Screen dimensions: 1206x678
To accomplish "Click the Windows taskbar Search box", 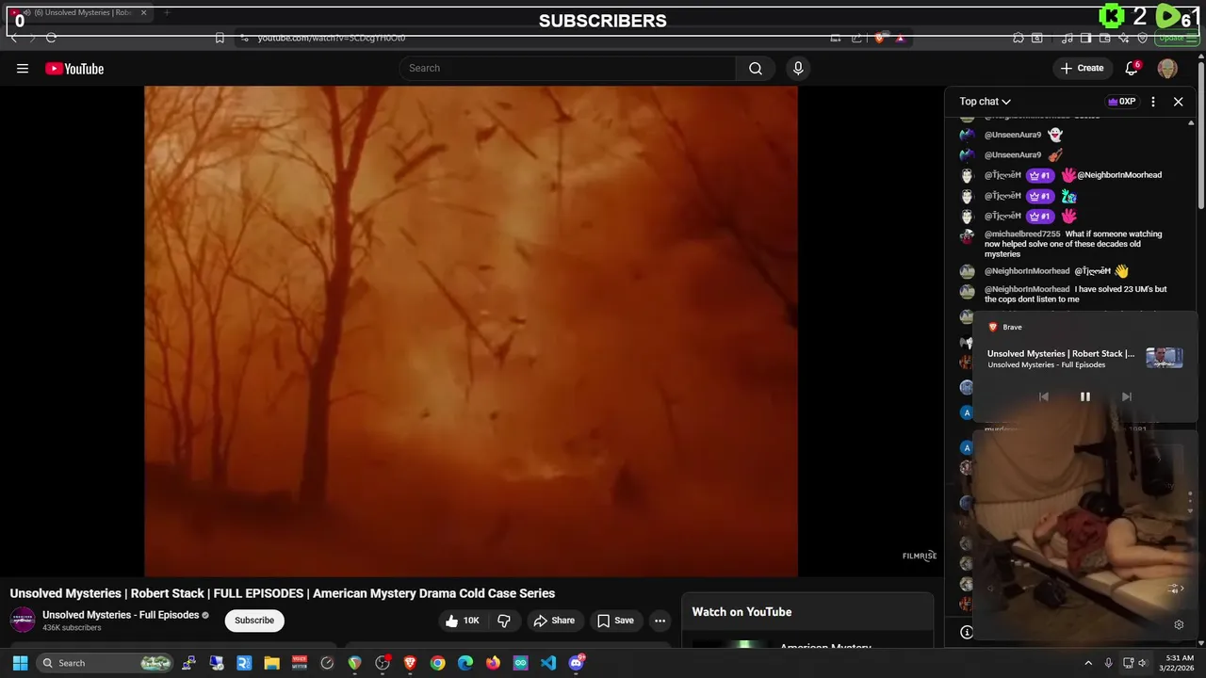I will click(x=106, y=663).
